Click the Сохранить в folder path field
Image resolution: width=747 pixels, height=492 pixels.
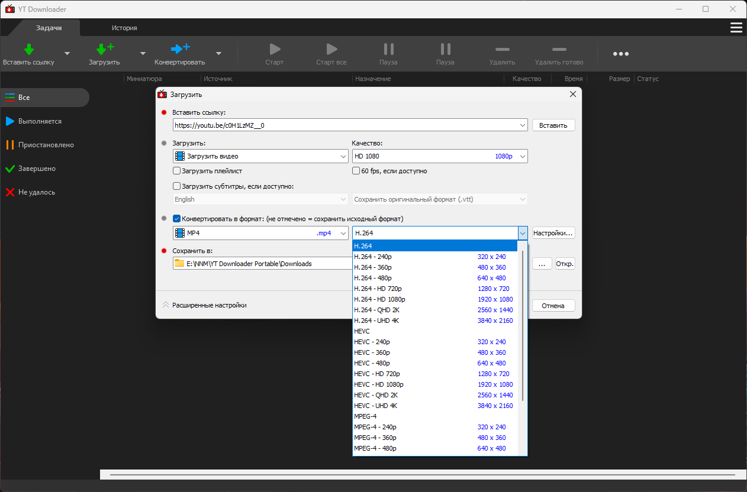click(x=263, y=264)
